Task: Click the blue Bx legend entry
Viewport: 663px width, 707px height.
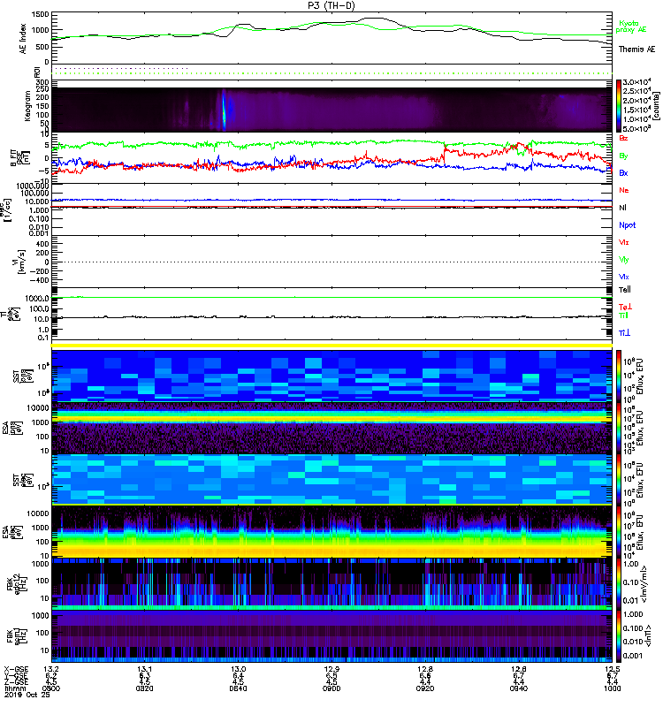Action: click(x=623, y=173)
